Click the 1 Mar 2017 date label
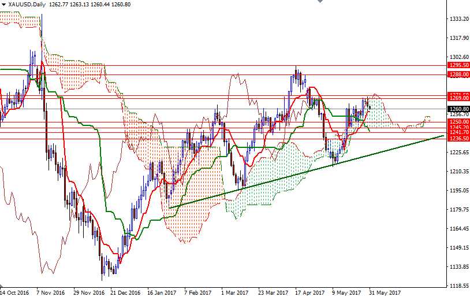The height and width of the screenshot is (297, 470). point(235,292)
